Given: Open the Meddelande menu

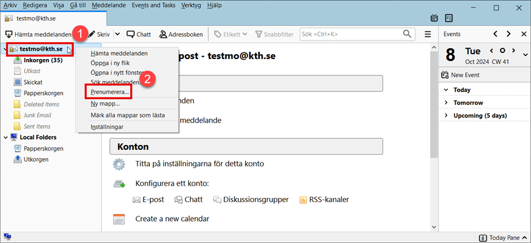Looking at the screenshot, I should coord(108,5).
